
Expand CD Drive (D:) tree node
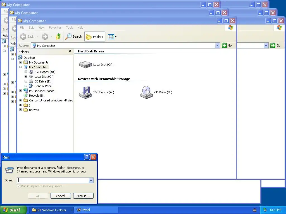[26, 81]
